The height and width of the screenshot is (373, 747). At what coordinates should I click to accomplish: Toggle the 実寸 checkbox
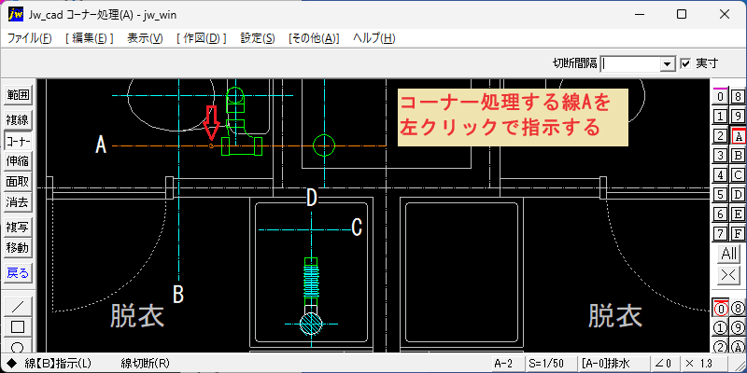click(x=685, y=63)
